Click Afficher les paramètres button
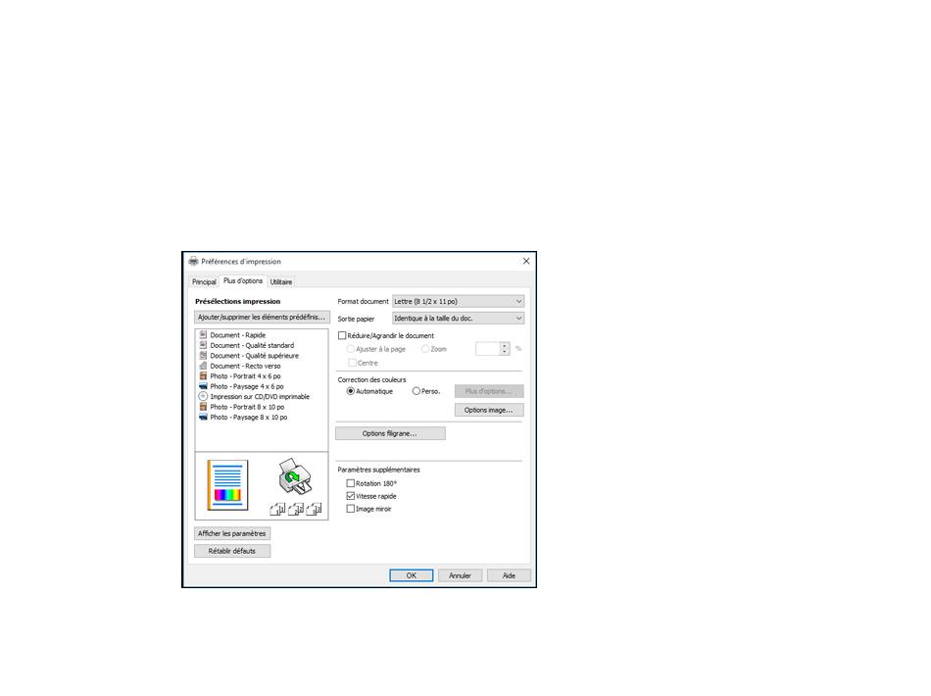Viewport: 931px width, 696px height. (x=232, y=533)
